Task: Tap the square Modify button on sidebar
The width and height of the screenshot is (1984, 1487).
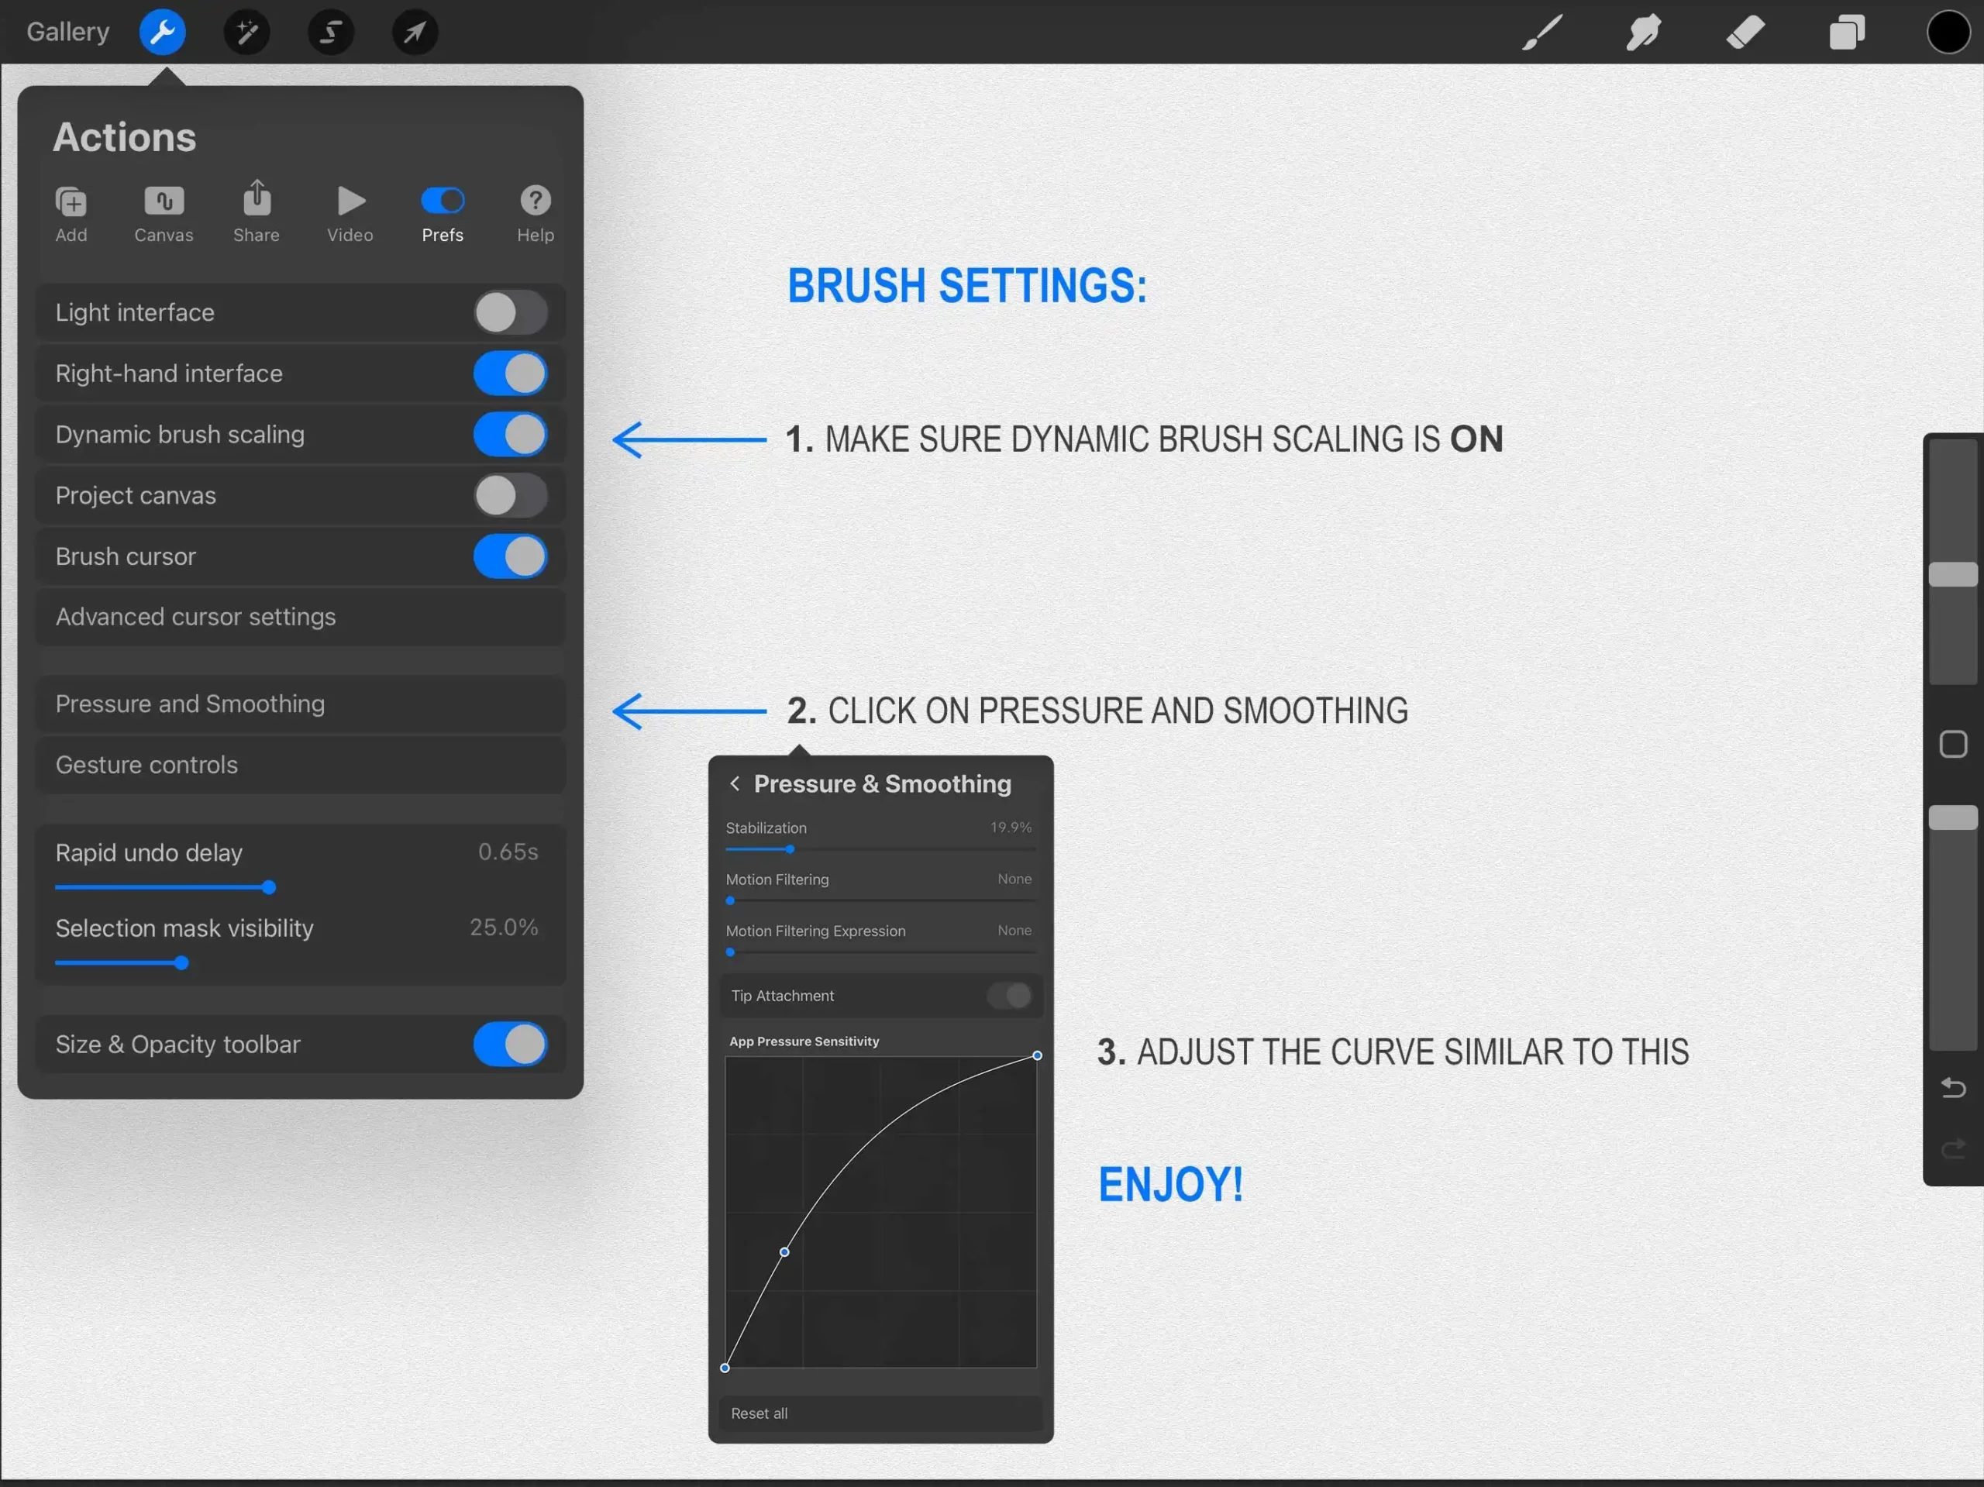Action: pyautogui.click(x=1954, y=744)
